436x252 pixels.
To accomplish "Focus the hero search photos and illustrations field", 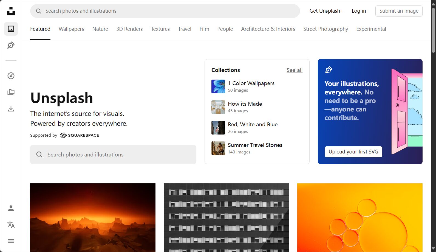I will [x=113, y=155].
